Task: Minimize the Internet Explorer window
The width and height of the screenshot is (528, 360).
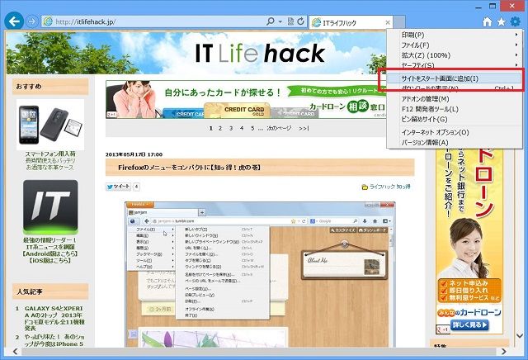Action: (478, 7)
